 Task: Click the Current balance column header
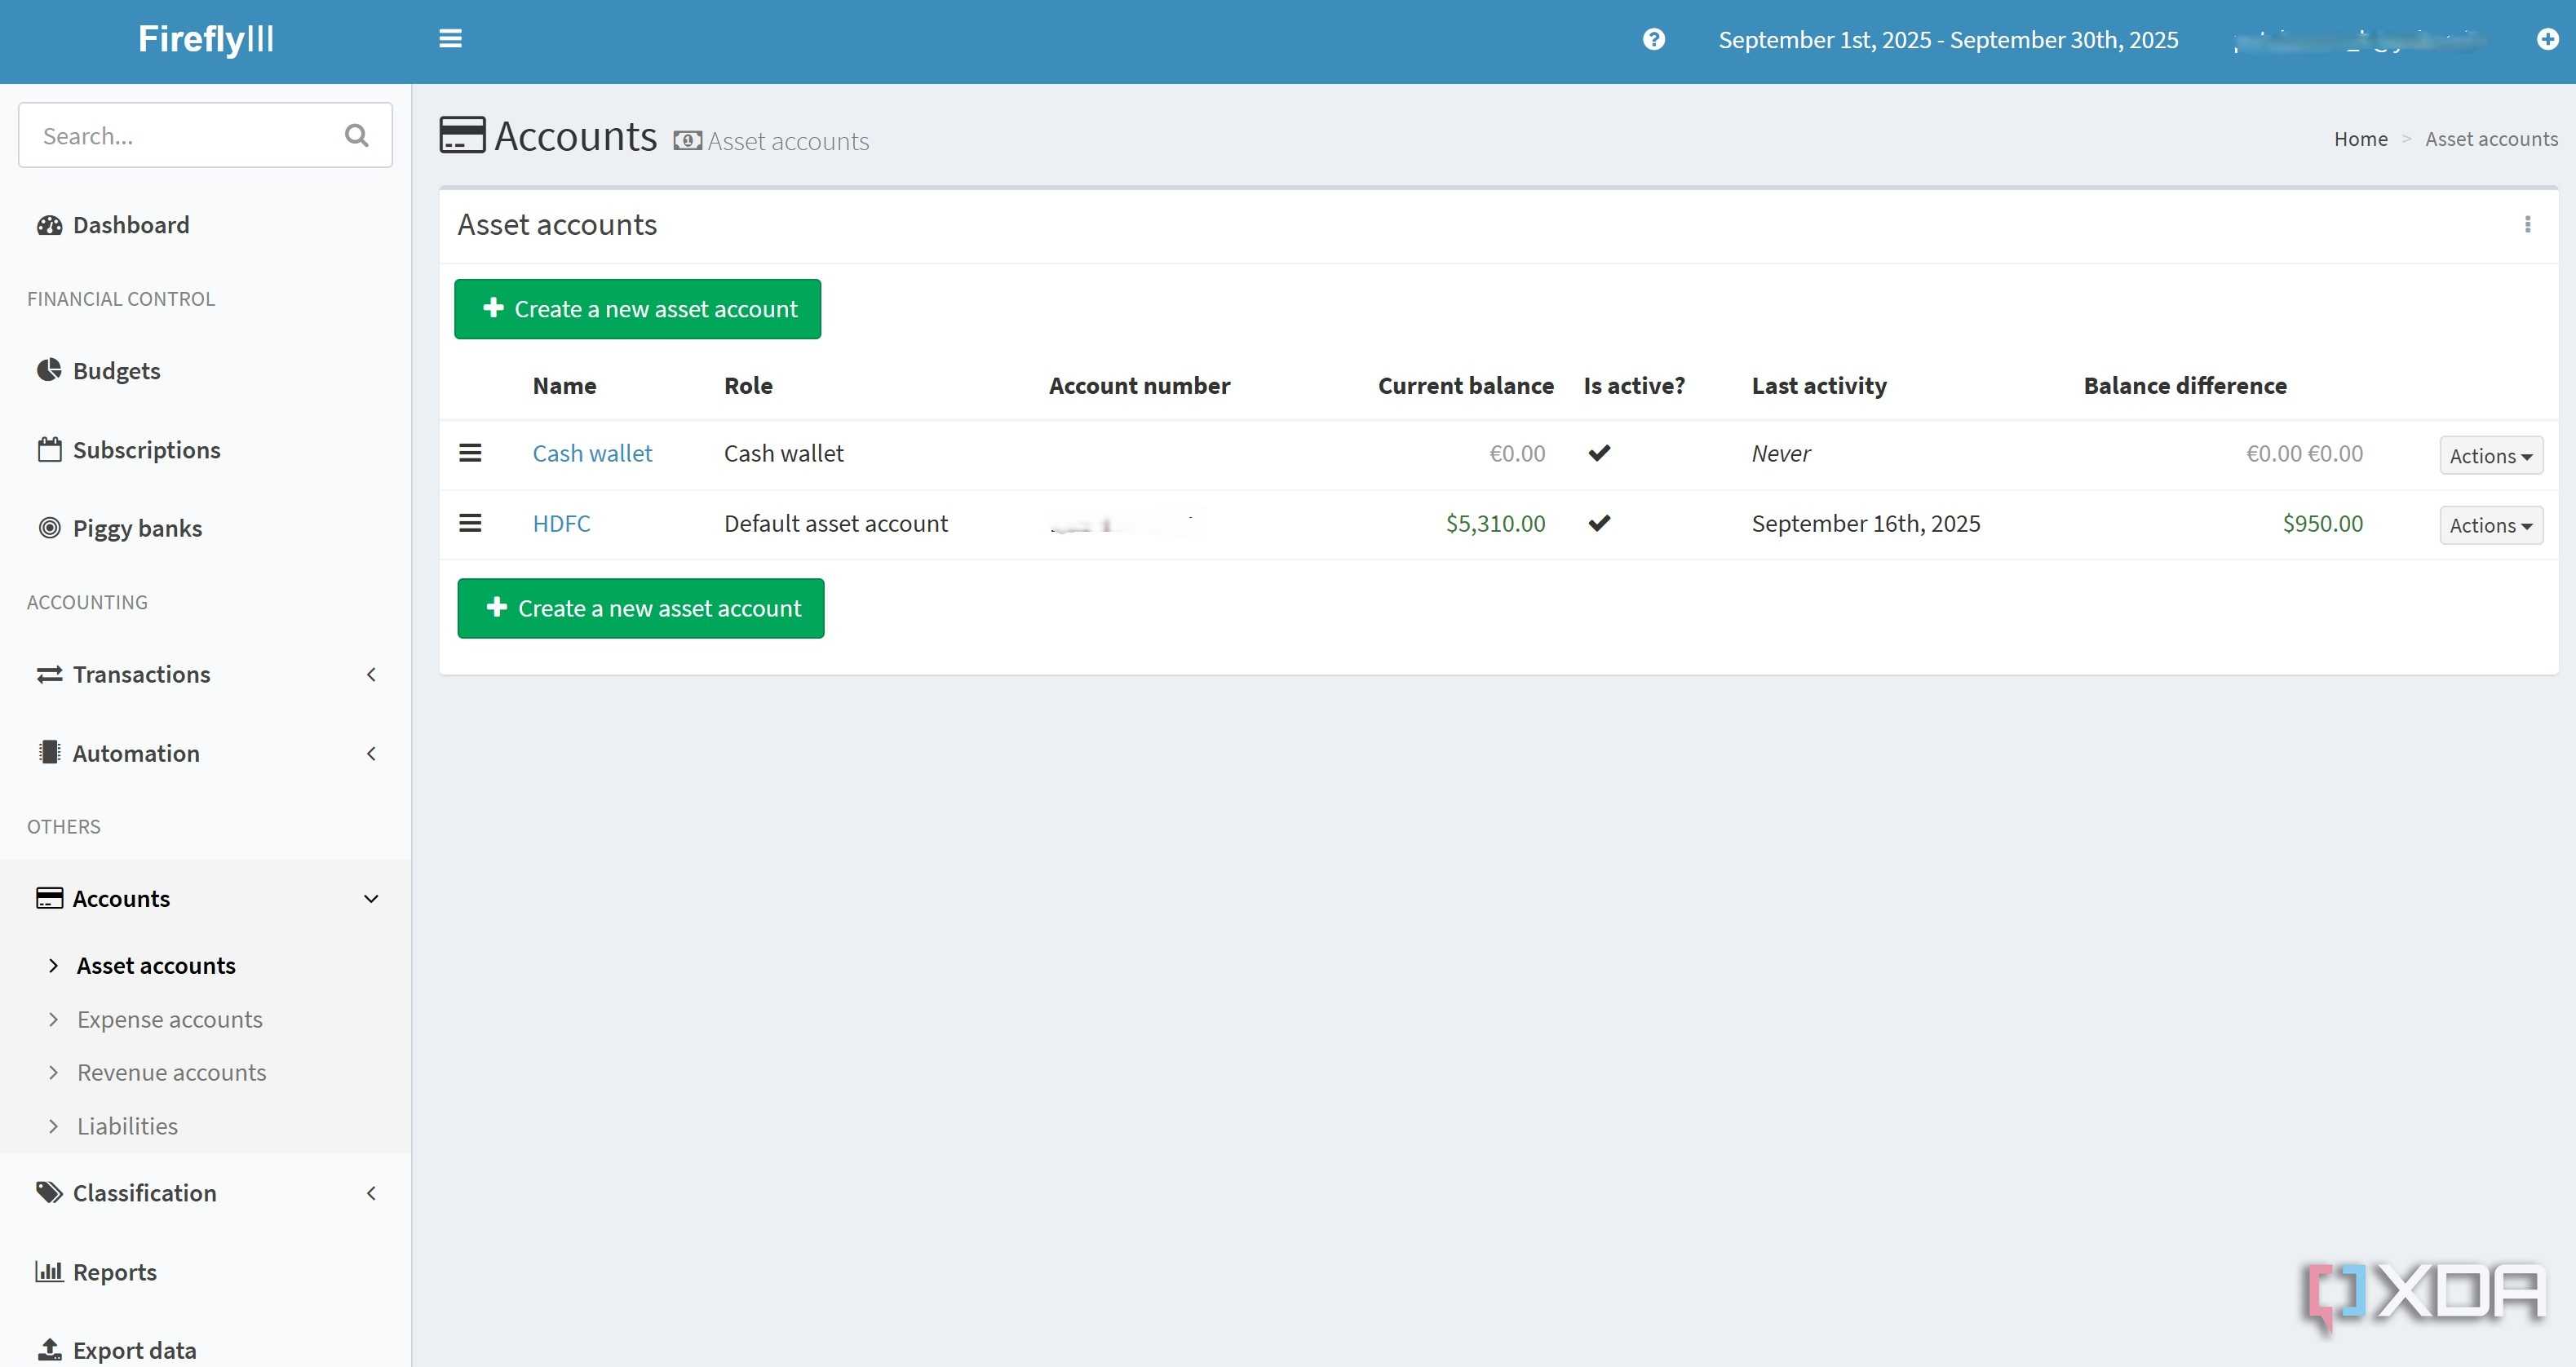click(x=1465, y=386)
